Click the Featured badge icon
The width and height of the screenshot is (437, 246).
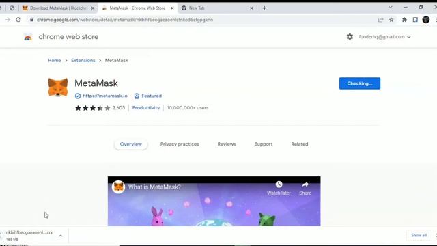click(137, 96)
